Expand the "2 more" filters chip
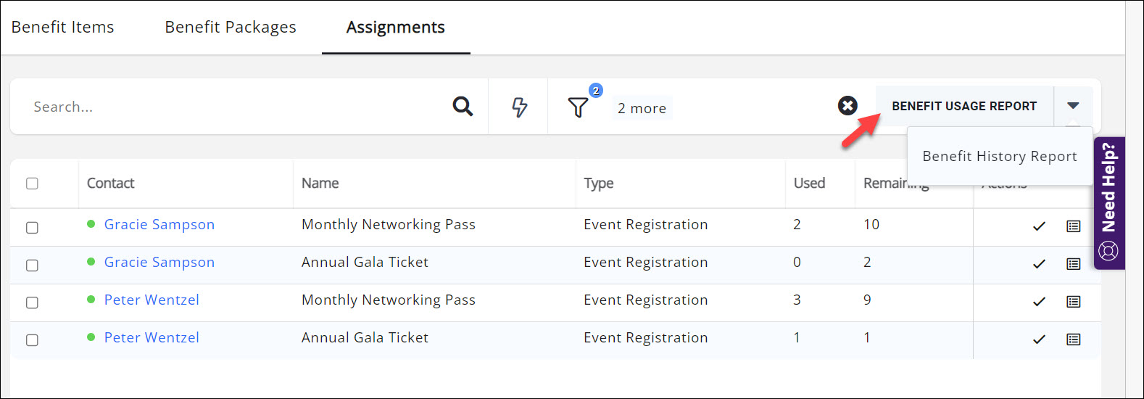Image resolution: width=1144 pixels, height=399 pixels. [x=642, y=108]
